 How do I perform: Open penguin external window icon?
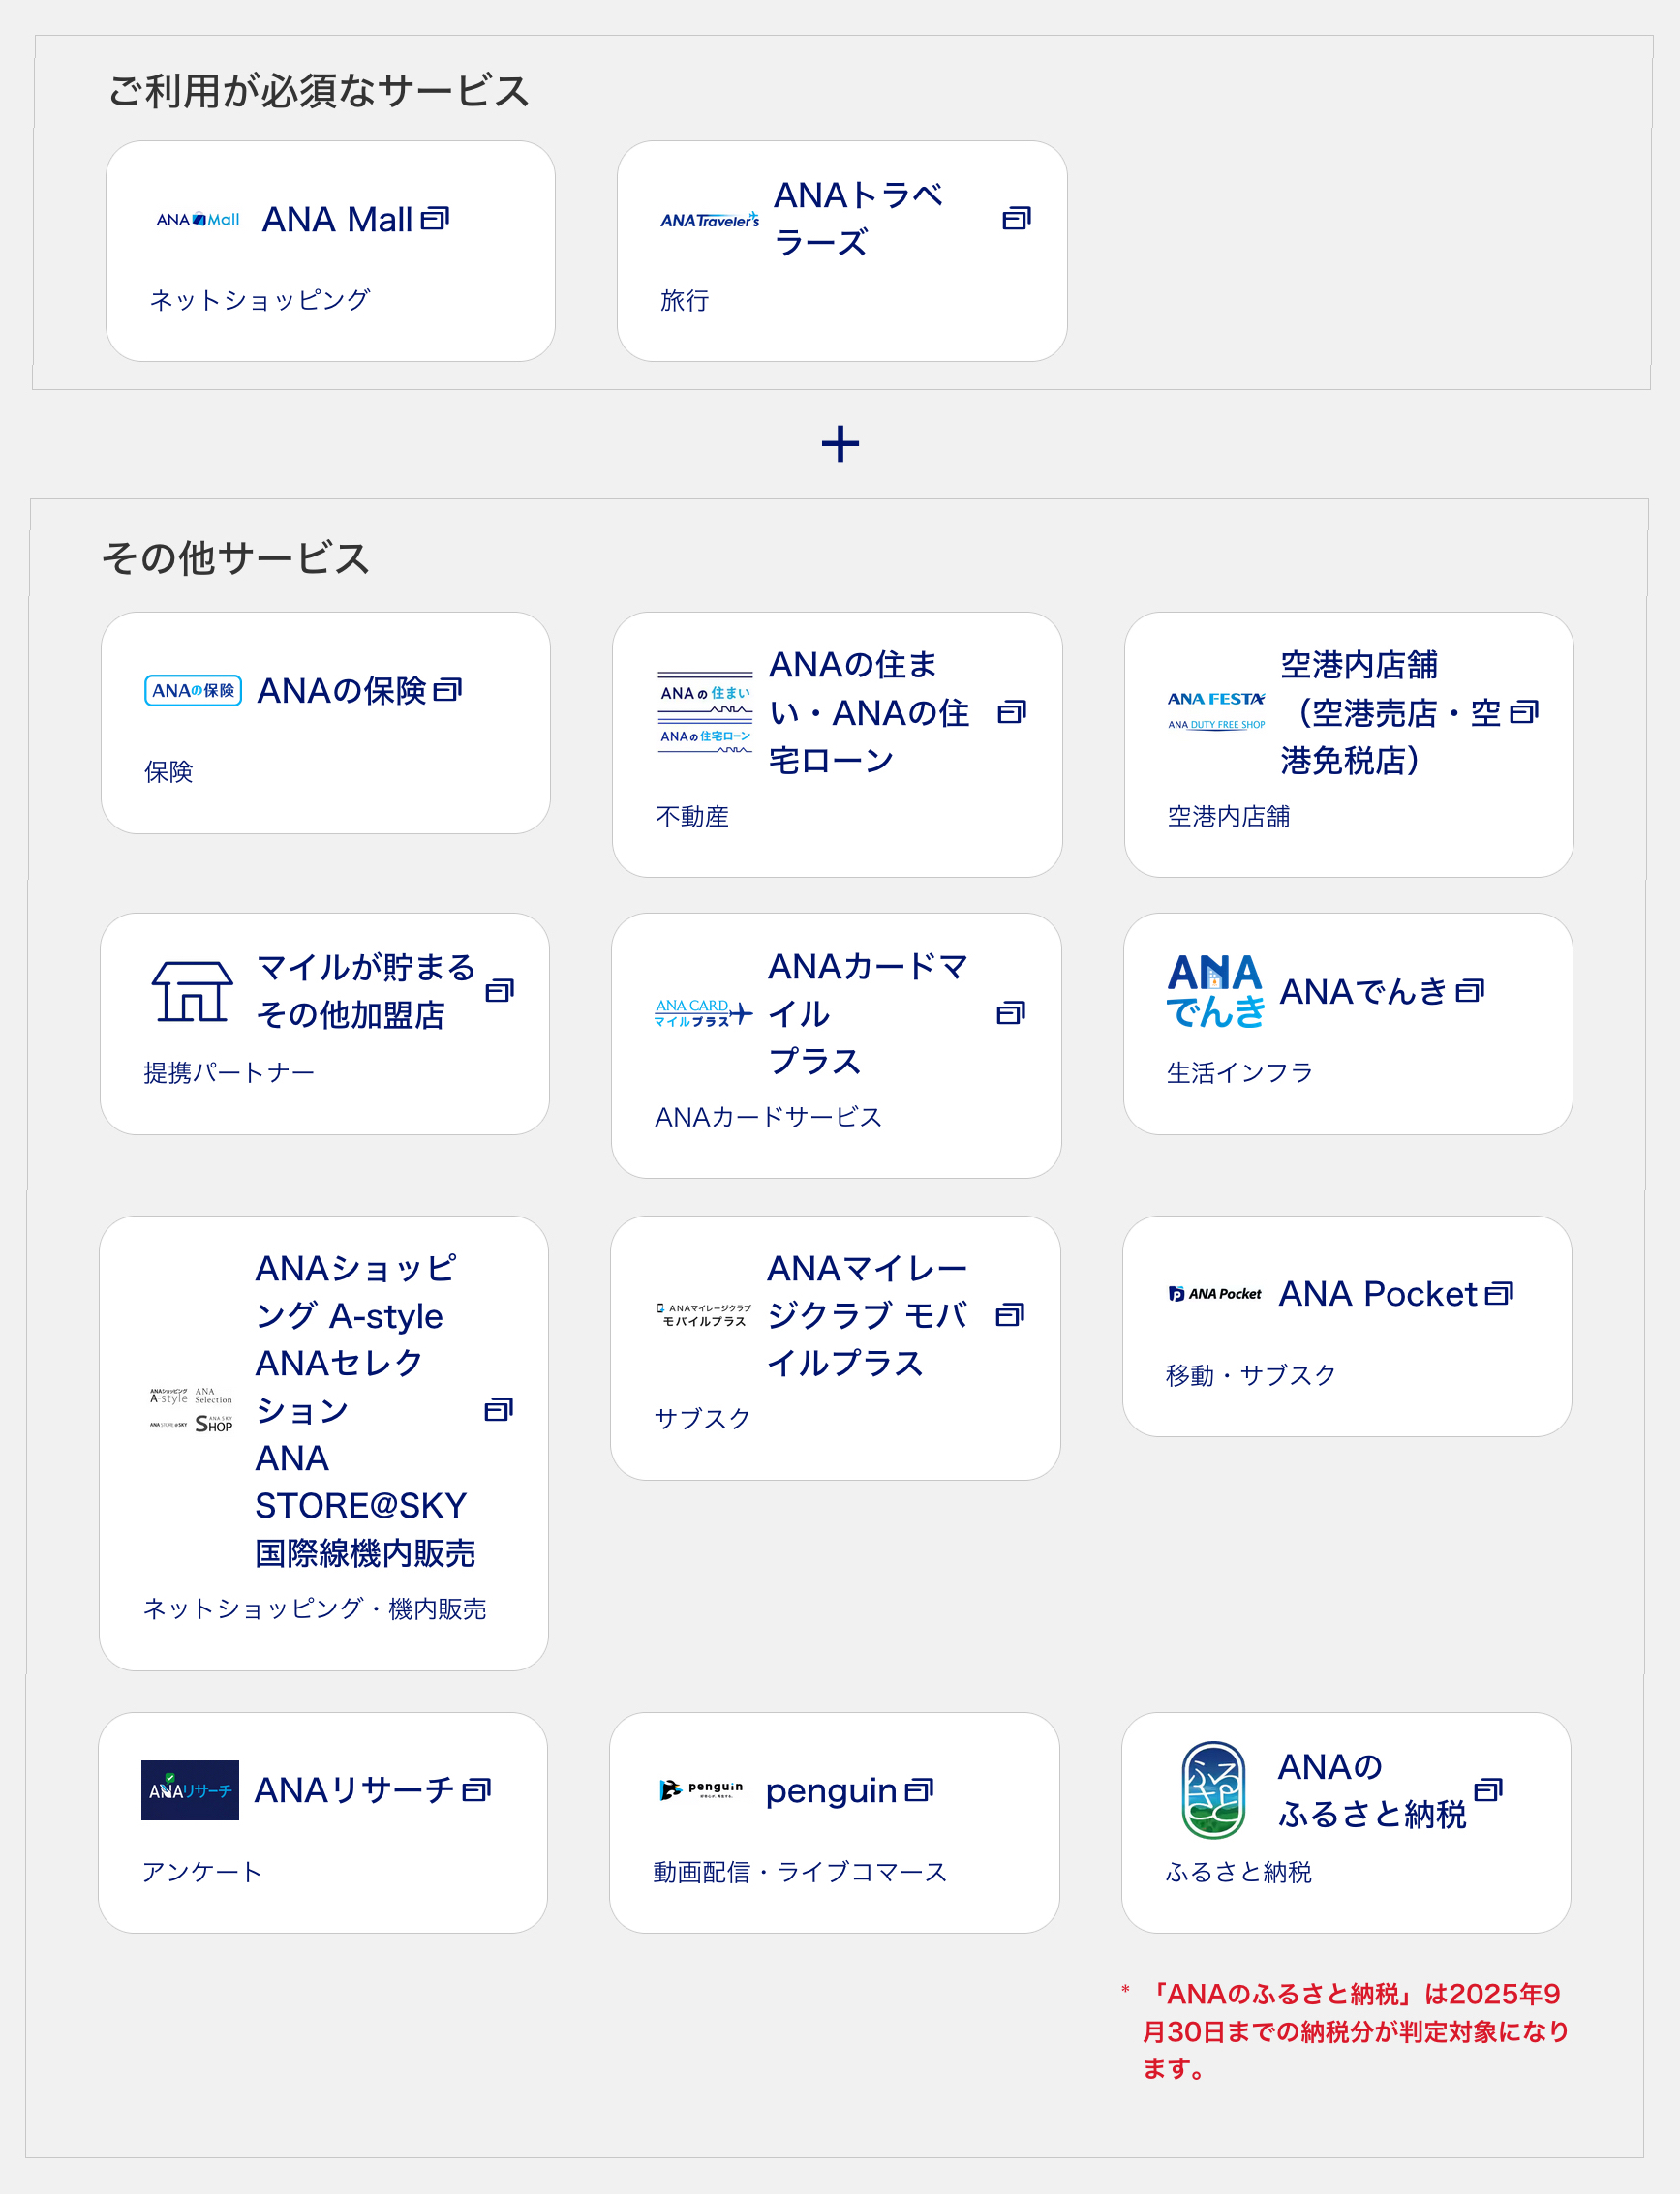tap(919, 1790)
